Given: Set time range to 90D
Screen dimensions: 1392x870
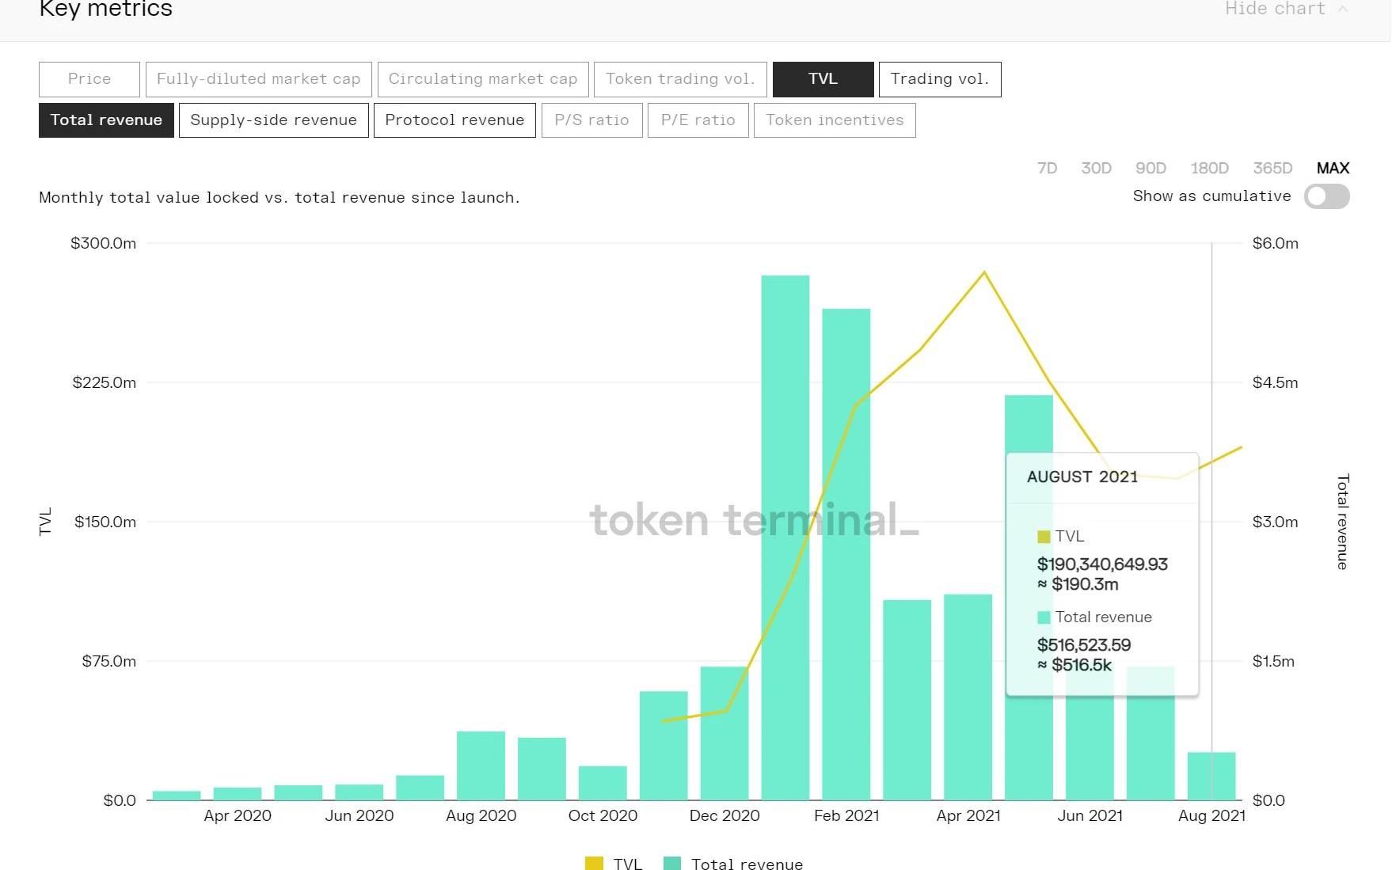Looking at the screenshot, I should pyautogui.click(x=1150, y=168).
